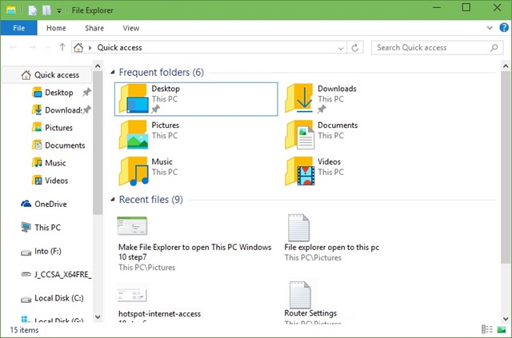Screen dimensions: 512x338
Task: Click the home icon in the address bar
Action: point(78,48)
